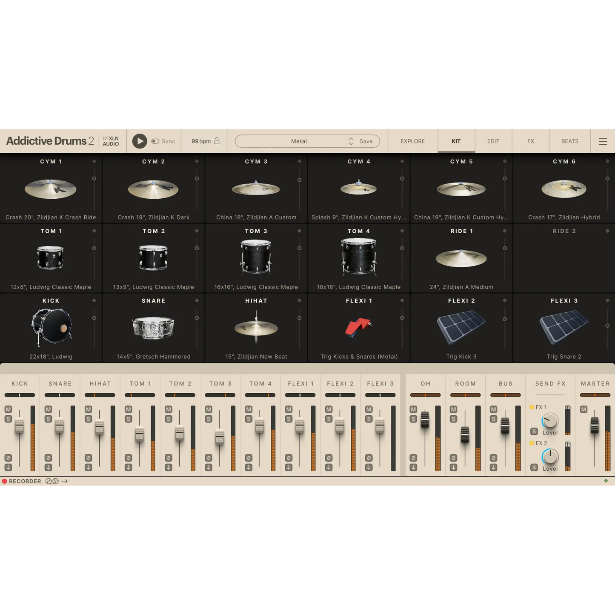Click the arrow icon next to the recorder reels
The image size is (615, 615).
[x=65, y=481]
